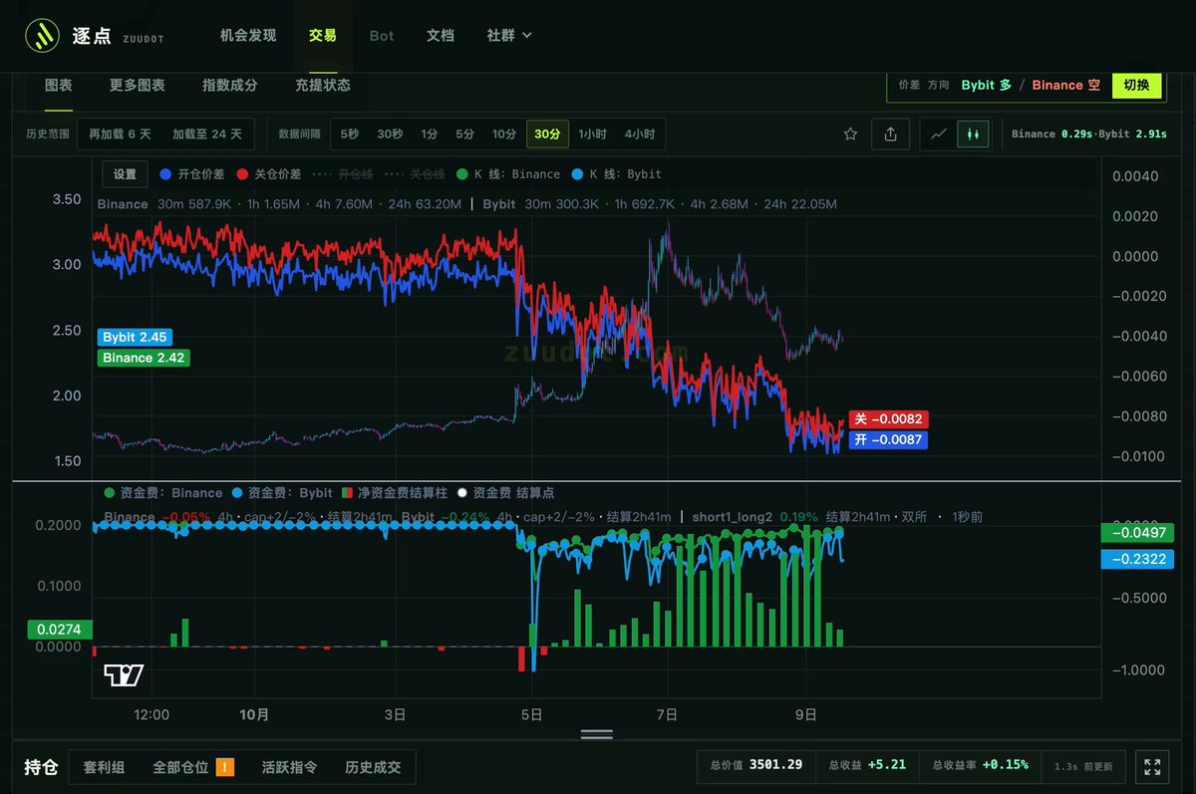Switch to the 更多图表 tab
This screenshot has width=1196, height=794.
click(138, 86)
